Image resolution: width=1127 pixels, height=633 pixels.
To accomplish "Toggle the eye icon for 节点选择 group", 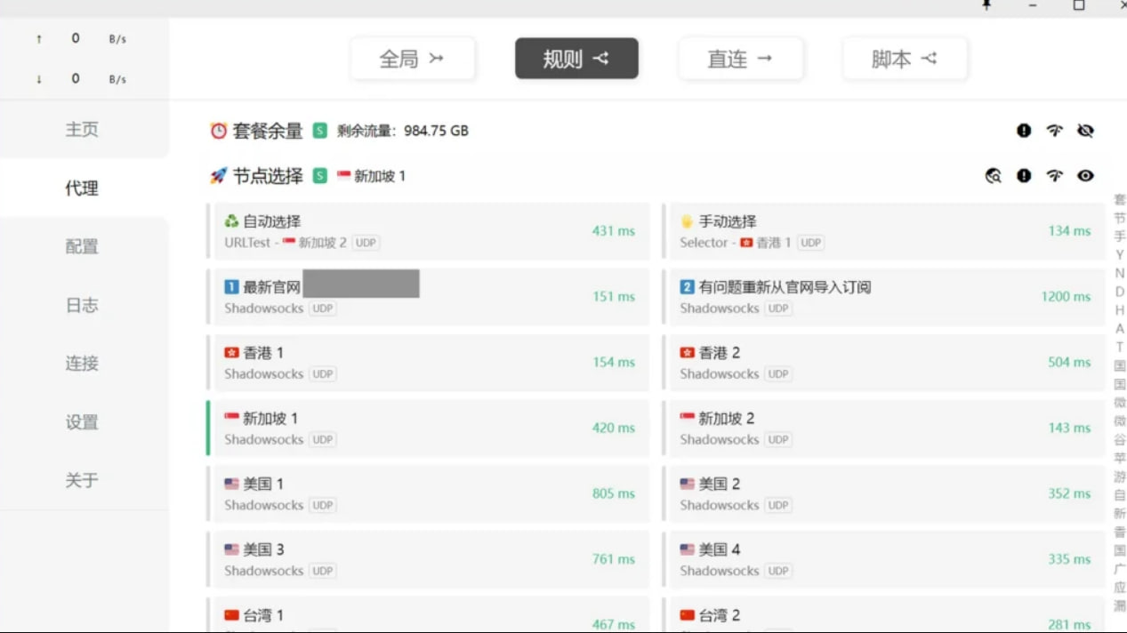I will (1085, 176).
